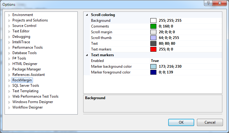Click the Marker foreground color swatch
Image resolution: width=229 pixels, height=133 pixels.
pos(153,72)
